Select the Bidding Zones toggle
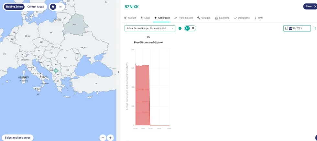 [15, 6]
